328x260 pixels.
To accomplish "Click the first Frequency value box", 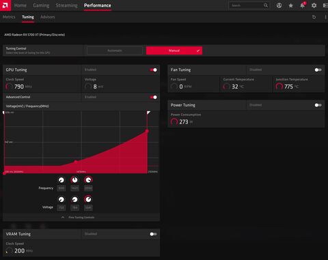I will [x=61, y=188].
